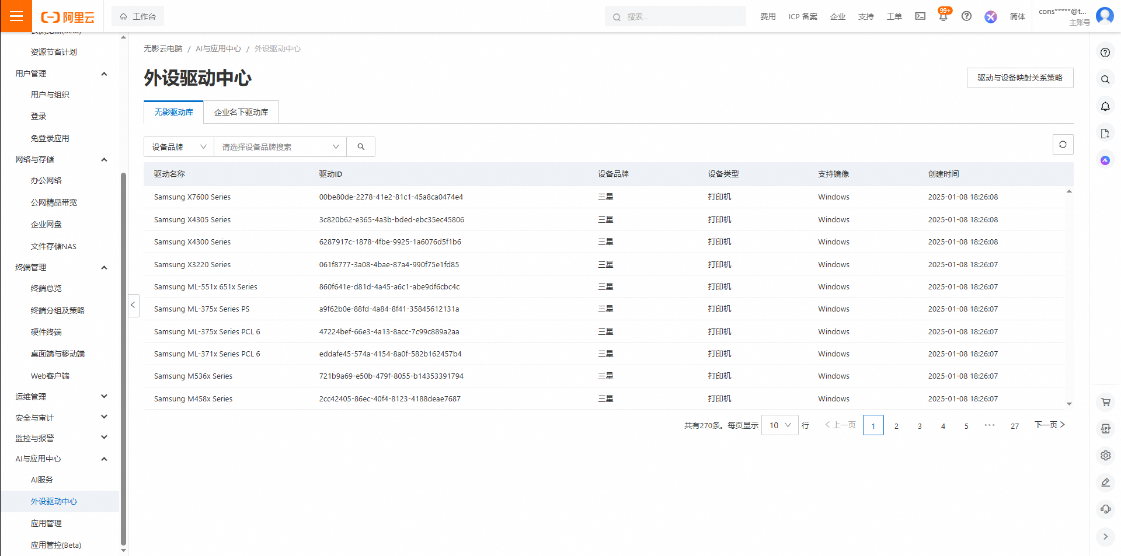The width and height of the screenshot is (1121, 556).
Task: Open the shopping cart icon in the right toolbar
Action: click(x=1105, y=402)
